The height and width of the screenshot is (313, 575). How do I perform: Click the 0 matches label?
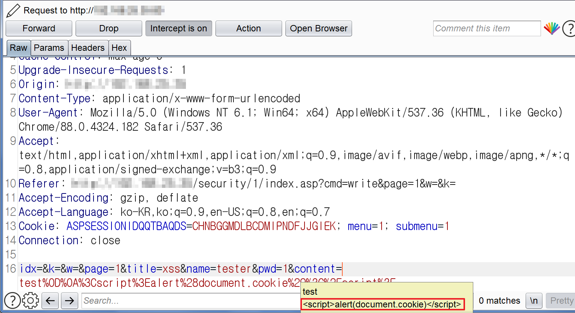tap(499, 300)
